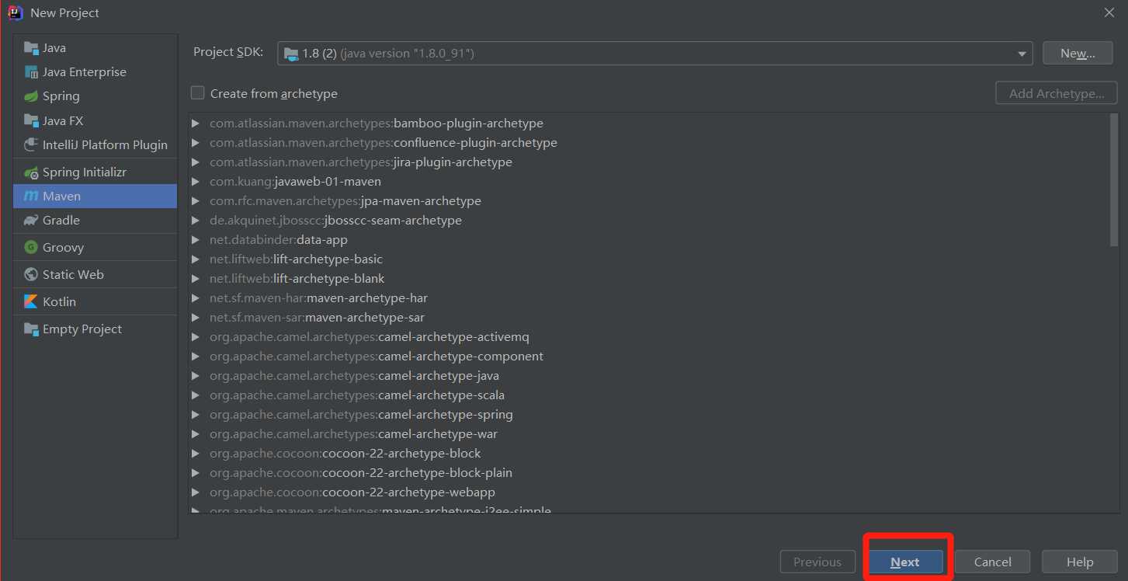This screenshot has width=1128, height=581.
Task: Expand confluence-plugin-archetype entry
Action: [x=196, y=143]
